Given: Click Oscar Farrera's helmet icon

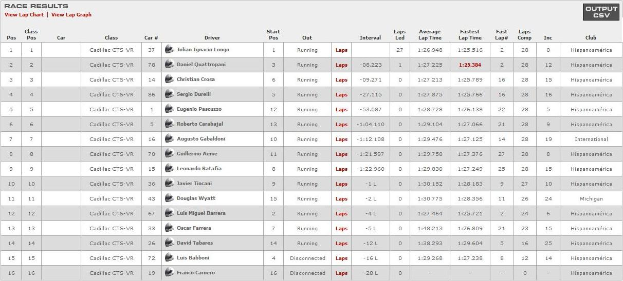Looking at the screenshot, I should point(169,228).
